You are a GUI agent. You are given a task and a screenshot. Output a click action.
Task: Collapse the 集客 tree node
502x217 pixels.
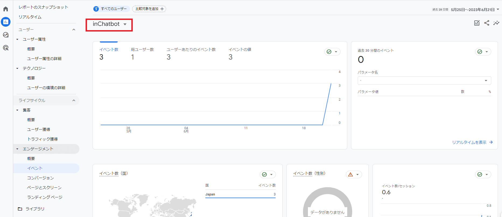[17, 110]
